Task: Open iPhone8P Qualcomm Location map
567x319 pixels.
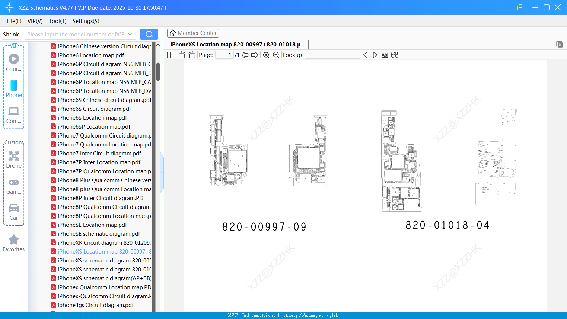Action: [x=101, y=216]
